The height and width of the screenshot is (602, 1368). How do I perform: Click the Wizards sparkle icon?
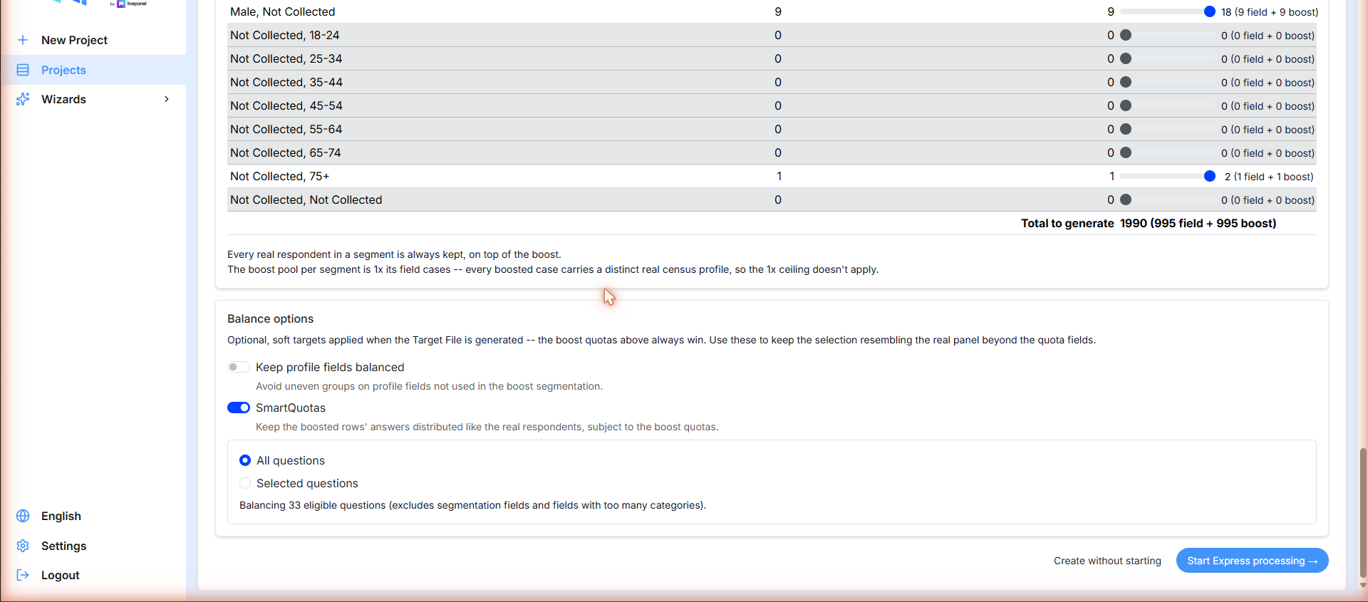(x=23, y=99)
